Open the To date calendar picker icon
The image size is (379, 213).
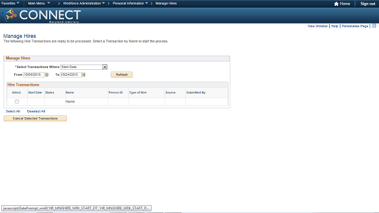[83, 75]
